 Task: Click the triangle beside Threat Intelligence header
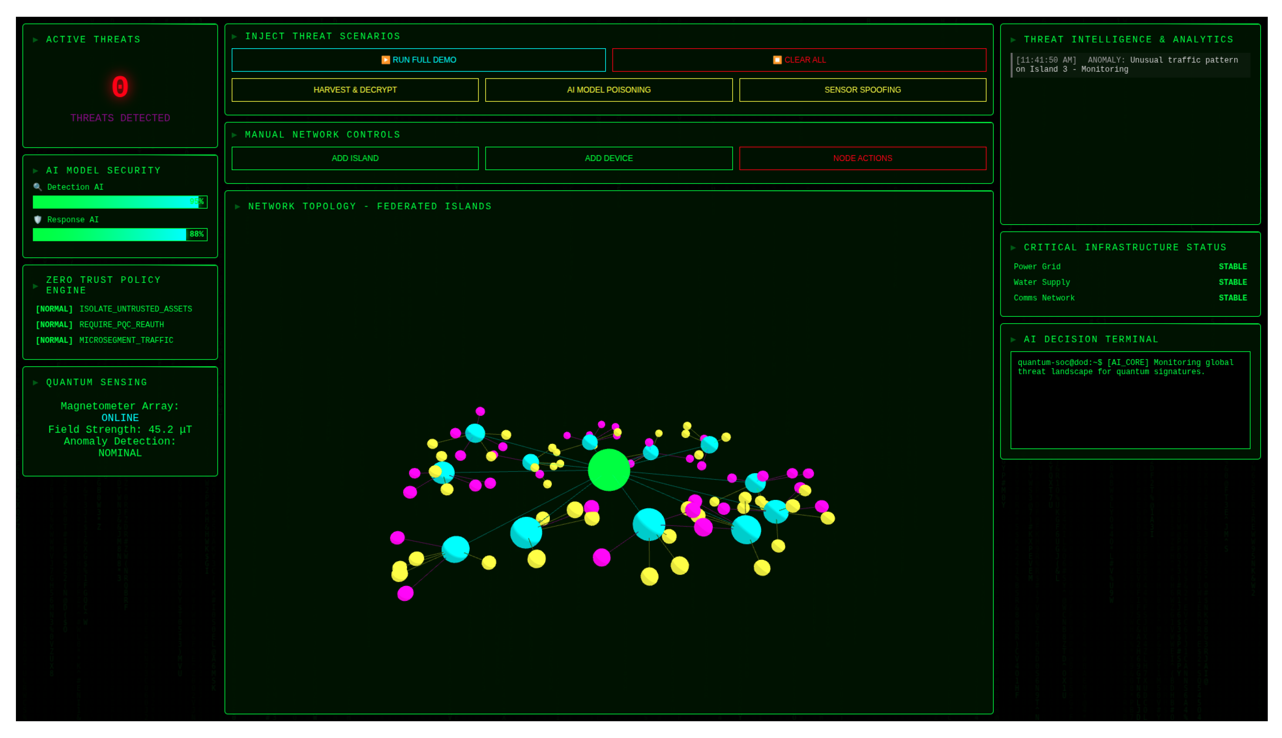[x=1013, y=39]
